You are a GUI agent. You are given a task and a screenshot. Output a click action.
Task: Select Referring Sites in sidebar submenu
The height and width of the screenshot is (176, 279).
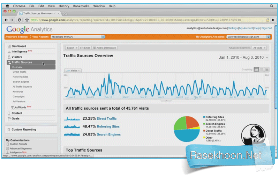(x=21, y=77)
